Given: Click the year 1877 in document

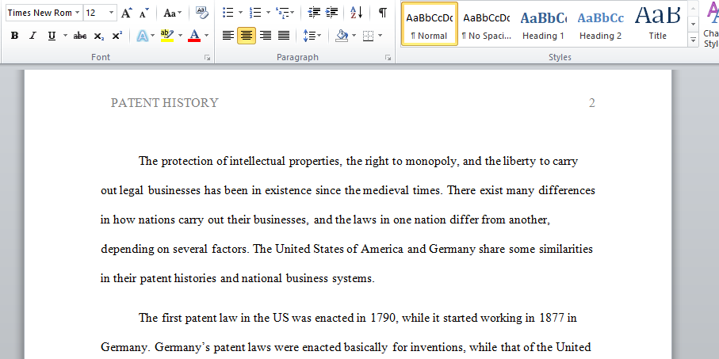Looking at the screenshot, I should 552,318.
